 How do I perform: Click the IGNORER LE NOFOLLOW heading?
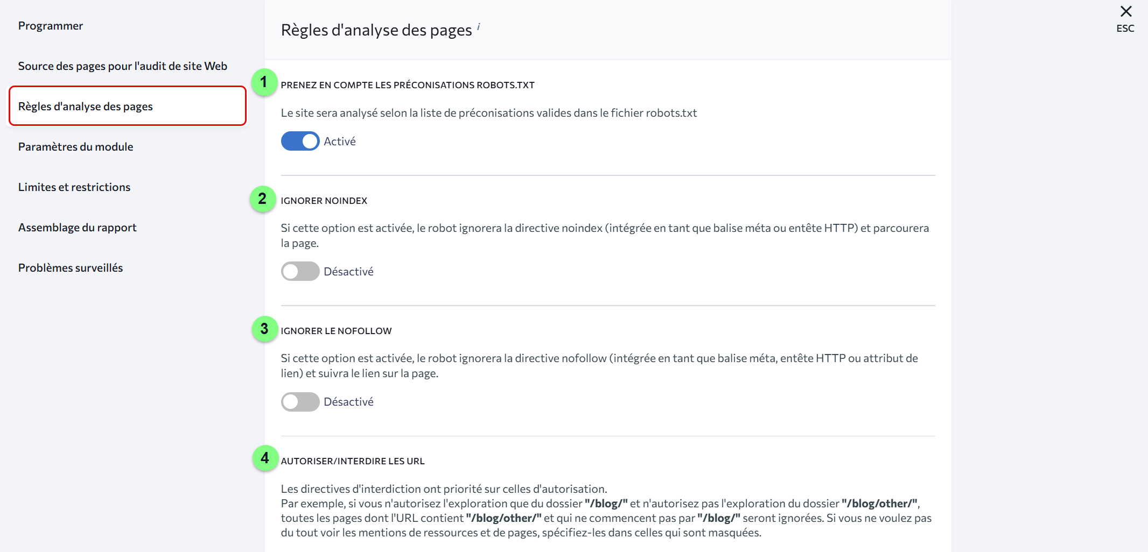[x=337, y=331]
